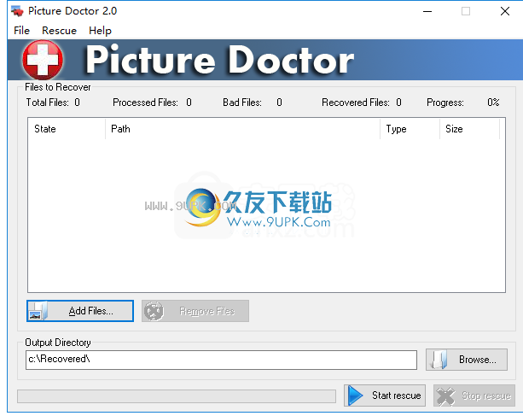Viewport: 523px width, 416px height.
Task: Open the Help menu
Action: pyautogui.click(x=100, y=31)
